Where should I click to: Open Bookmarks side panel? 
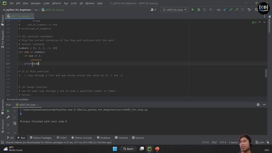(3, 107)
